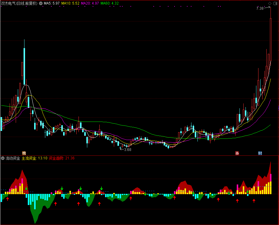The image size is (279, 225).
Task: Click the 榜 event marker icon
Action: 24,153
